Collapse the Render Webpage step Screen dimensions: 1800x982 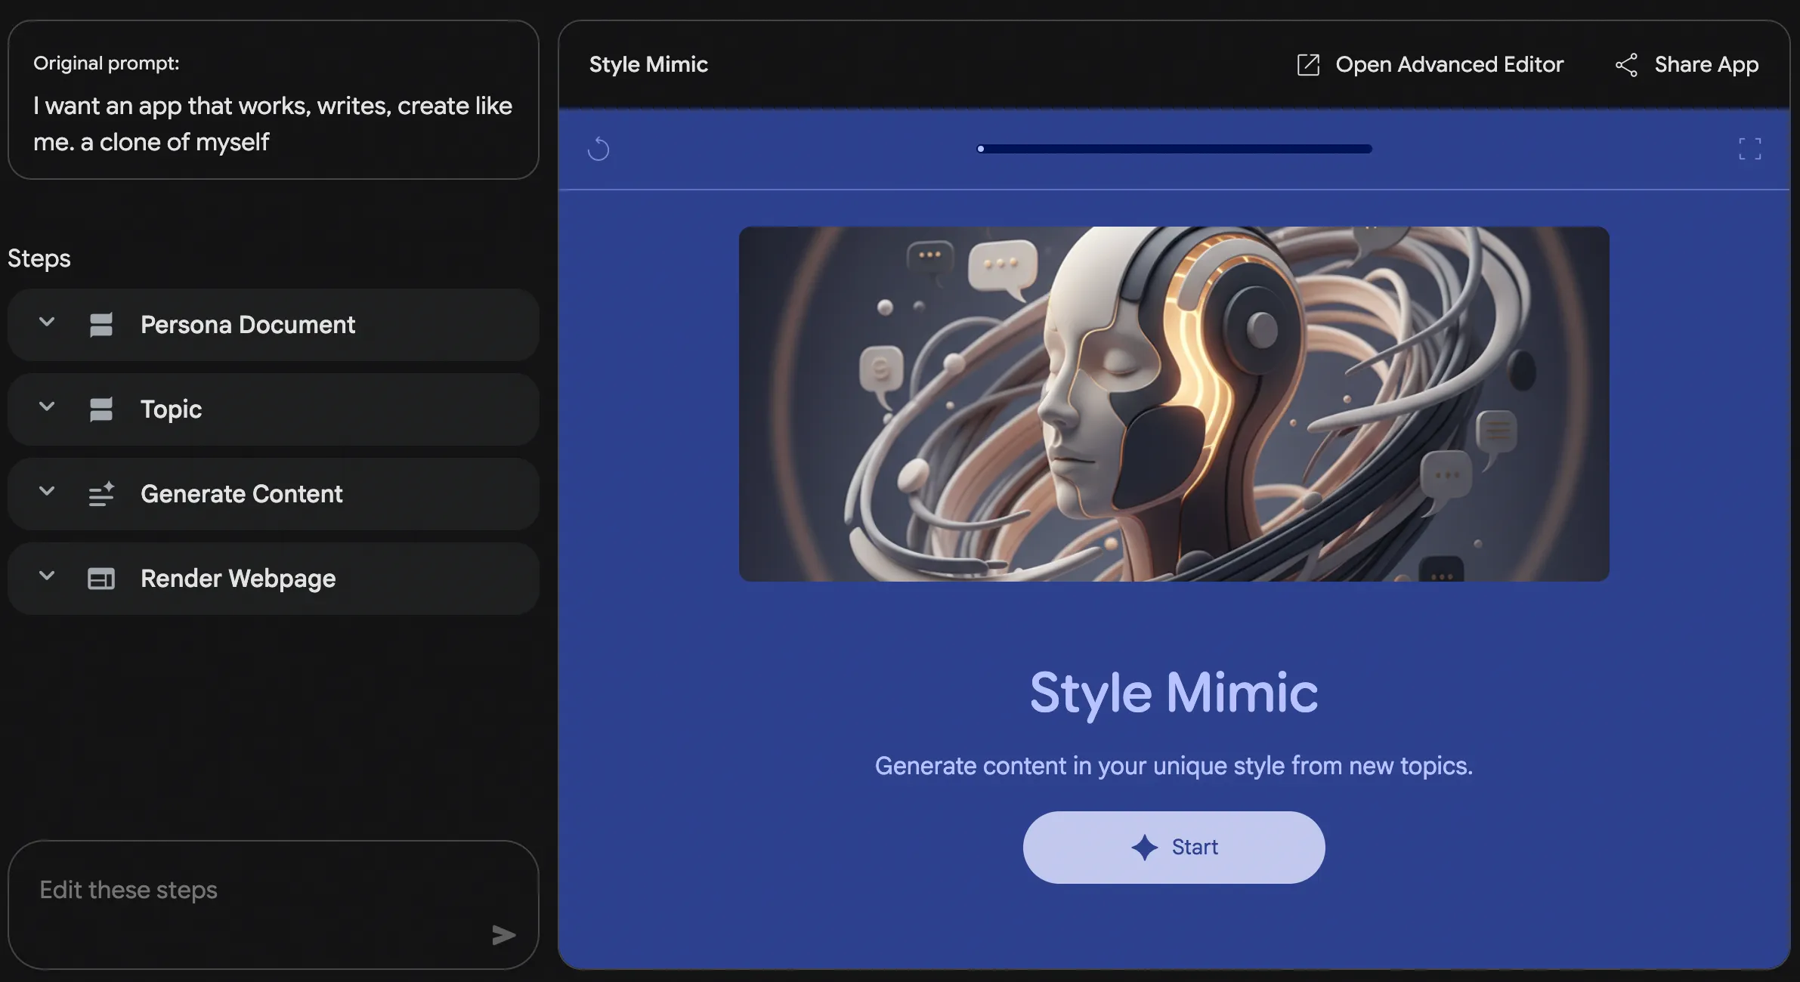tap(46, 576)
